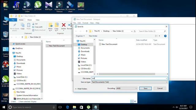Click Paste shortcut in Explorer ribbon
Screen dimensions: 196x110
[x=39, y=30]
